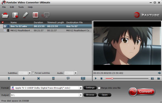Uncheck the Ben To 07.mkv checkbox
The width and height of the screenshot is (162, 103).
click(5, 26)
